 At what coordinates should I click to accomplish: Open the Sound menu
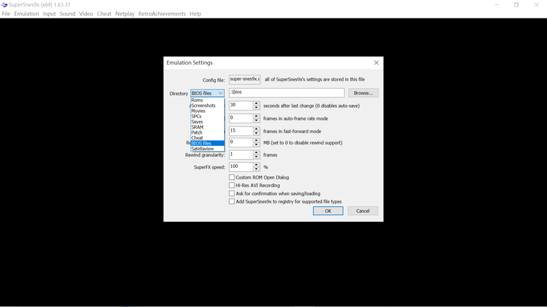click(67, 14)
